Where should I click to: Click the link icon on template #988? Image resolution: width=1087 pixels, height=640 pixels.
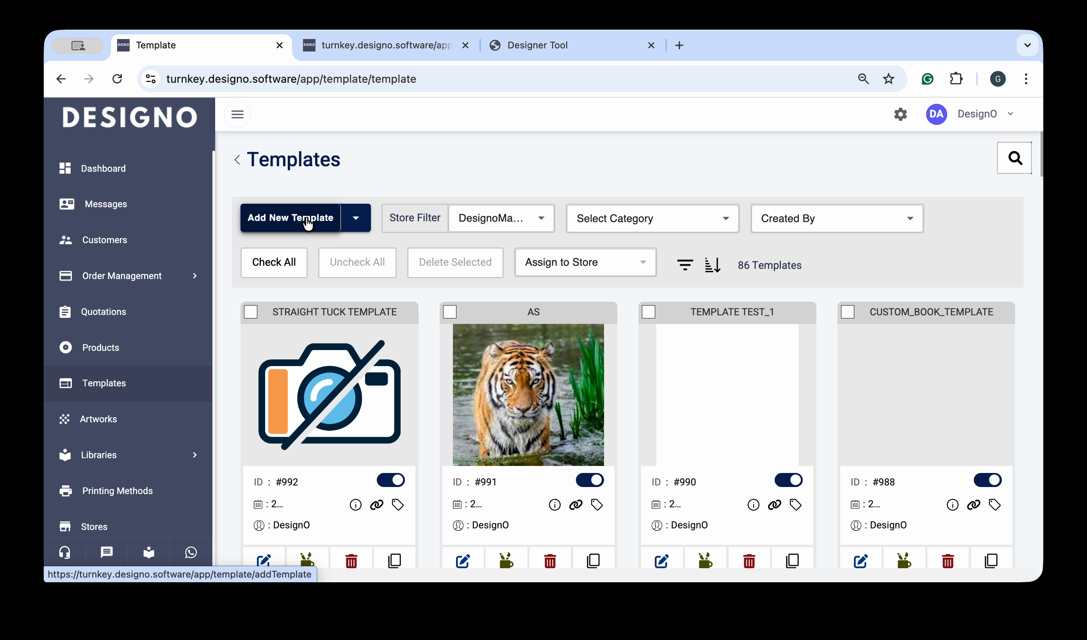pos(973,505)
